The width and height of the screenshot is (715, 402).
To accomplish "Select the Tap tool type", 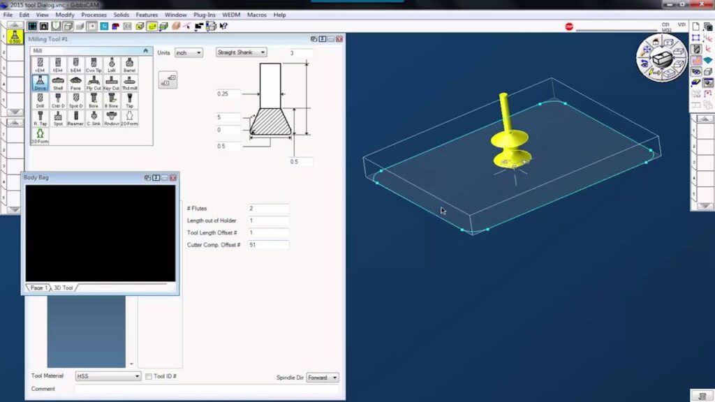I will 129,100.
